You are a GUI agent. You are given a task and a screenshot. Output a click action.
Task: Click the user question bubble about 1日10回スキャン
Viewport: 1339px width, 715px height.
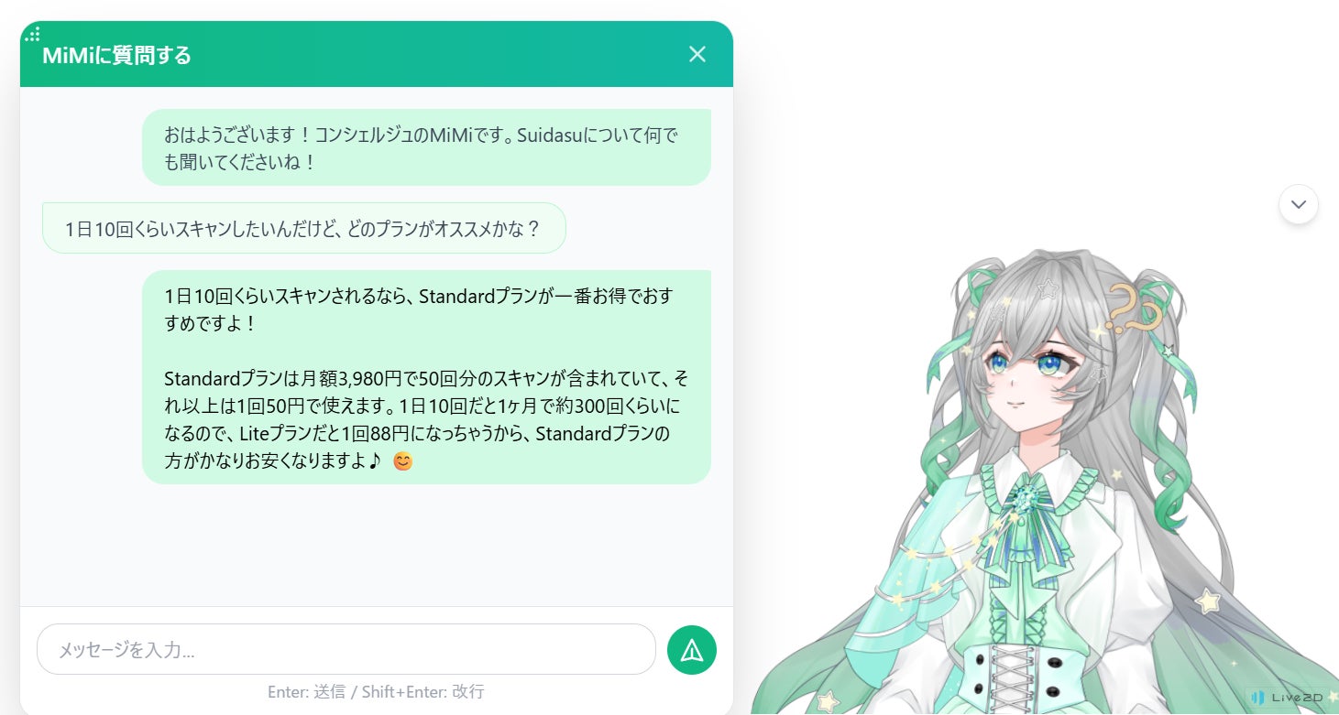tap(304, 228)
